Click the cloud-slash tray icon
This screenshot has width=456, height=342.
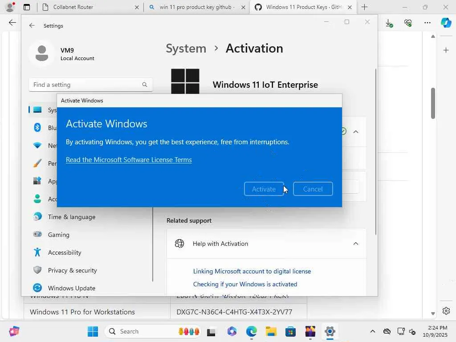pyautogui.click(x=387, y=331)
